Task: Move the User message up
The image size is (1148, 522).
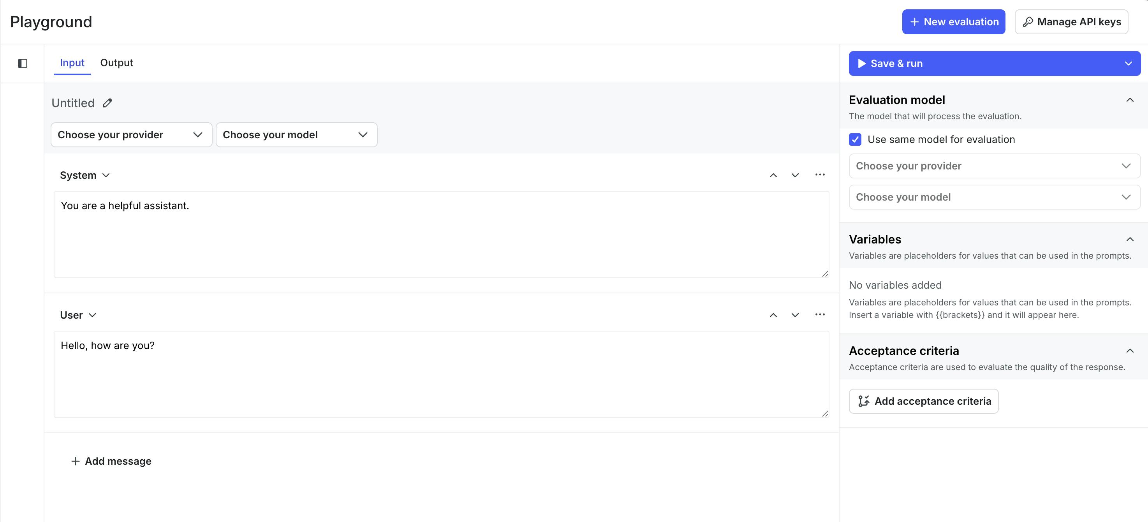Action: tap(773, 315)
